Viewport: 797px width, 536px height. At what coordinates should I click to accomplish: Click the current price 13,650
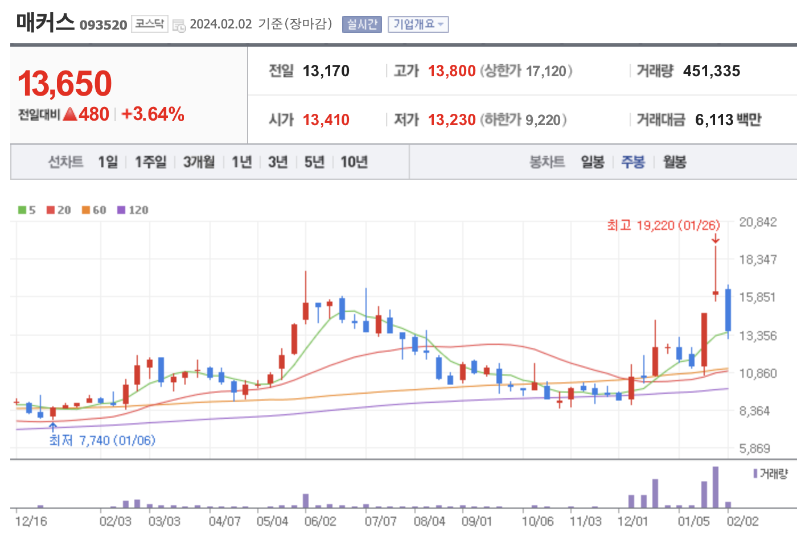pos(65,84)
